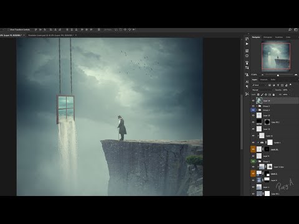This screenshot has width=299, height=224.
Task: Close the second document tab
Action: tap(76, 35)
